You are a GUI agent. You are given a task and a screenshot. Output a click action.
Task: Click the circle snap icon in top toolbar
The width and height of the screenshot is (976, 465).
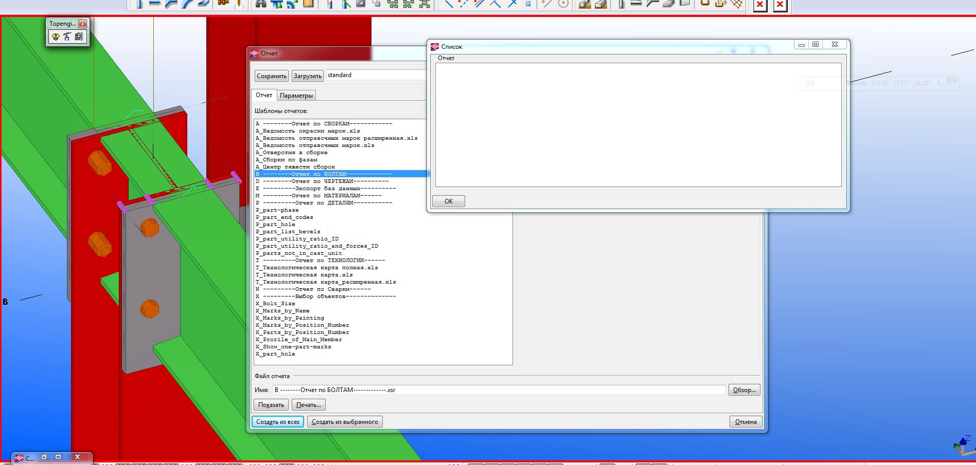click(x=563, y=4)
